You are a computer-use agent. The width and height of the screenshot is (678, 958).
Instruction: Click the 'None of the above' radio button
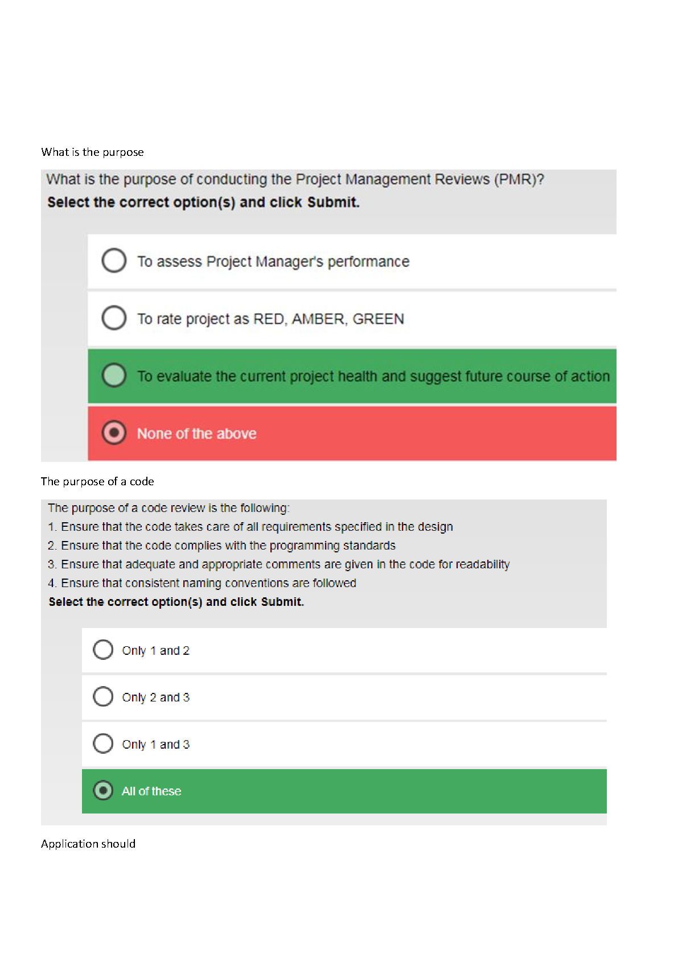[114, 433]
